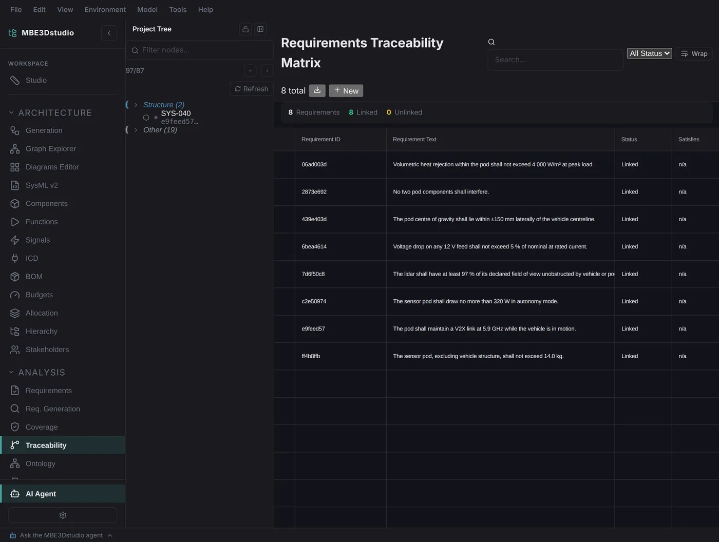Click the search magnifier icon above Search
The height and width of the screenshot is (542, 719).
click(491, 42)
